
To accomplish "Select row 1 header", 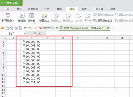I will [3, 42].
